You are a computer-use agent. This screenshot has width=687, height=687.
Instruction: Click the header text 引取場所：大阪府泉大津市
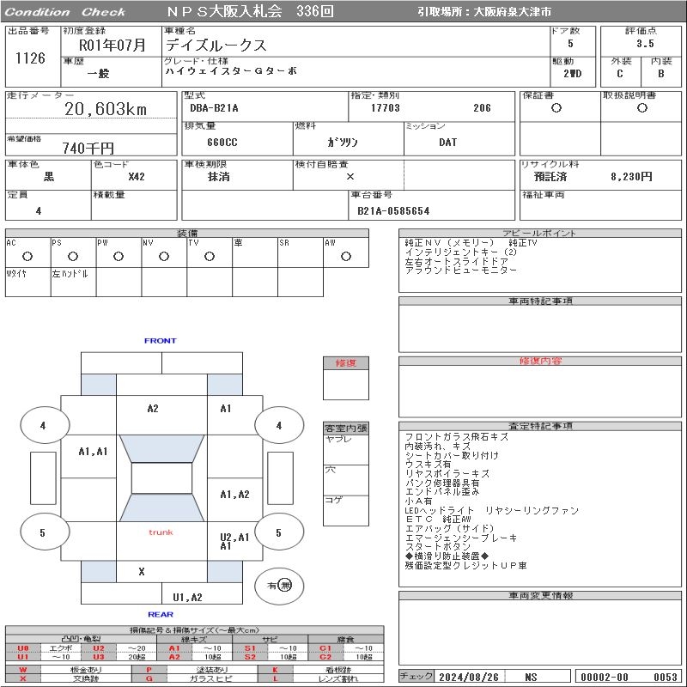[x=484, y=12]
